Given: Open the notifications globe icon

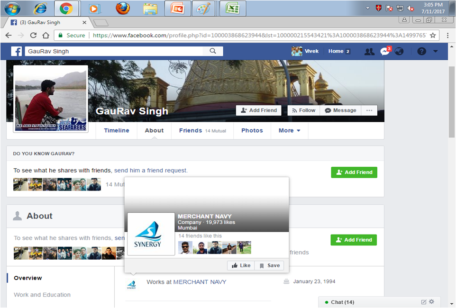Looking at the screenshot, I should tap(399, 52).
